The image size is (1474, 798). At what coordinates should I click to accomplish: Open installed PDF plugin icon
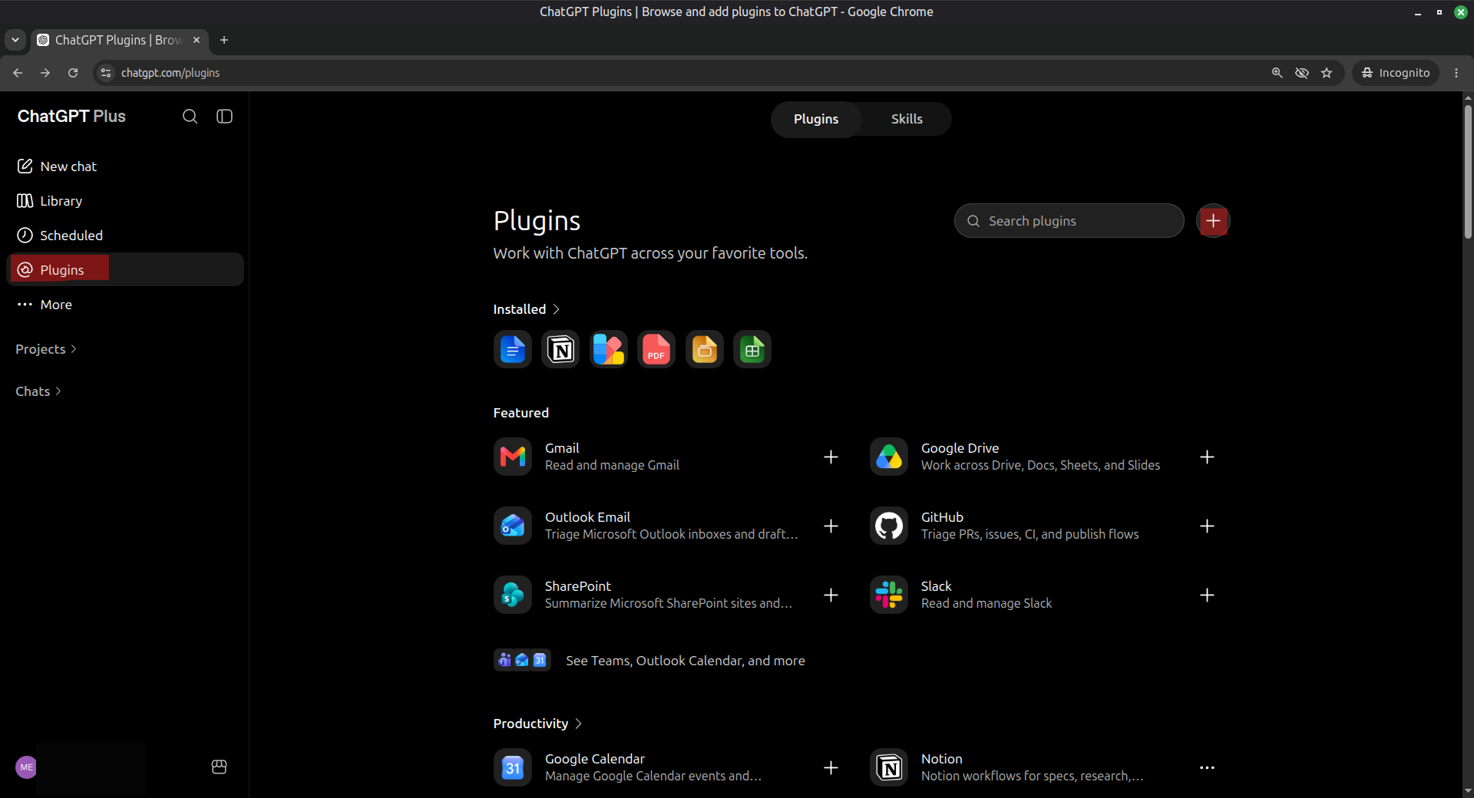click(656, 350)
